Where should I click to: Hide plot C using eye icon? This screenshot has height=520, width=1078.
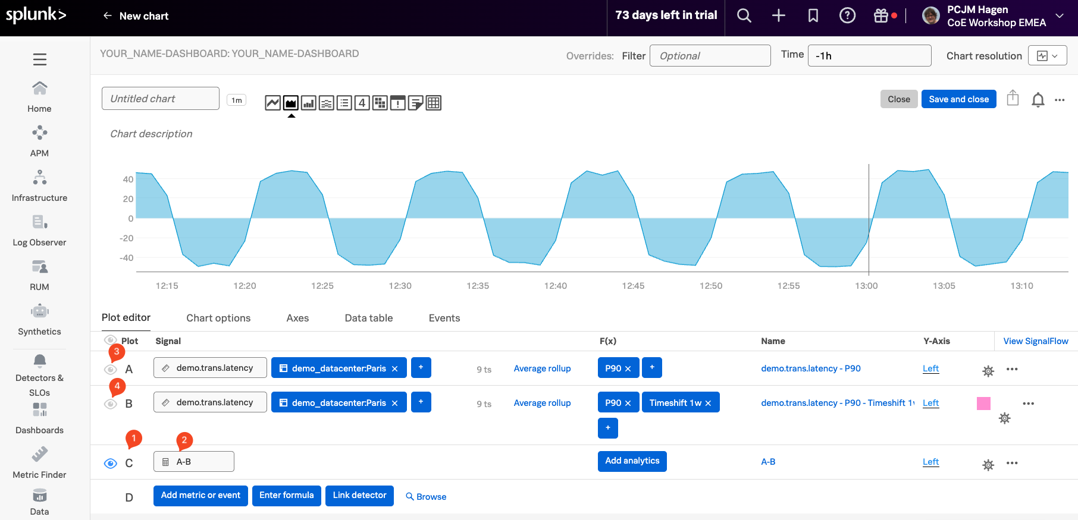pos(111,464)
